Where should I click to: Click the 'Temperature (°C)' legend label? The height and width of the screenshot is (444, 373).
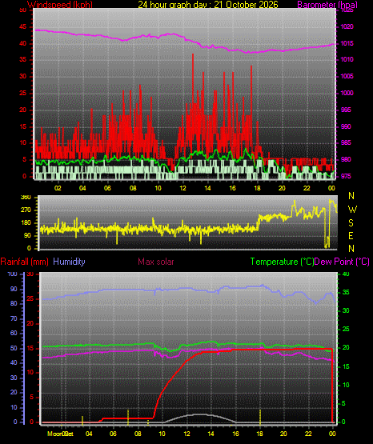pyautogui.click(x=282, y=262)
